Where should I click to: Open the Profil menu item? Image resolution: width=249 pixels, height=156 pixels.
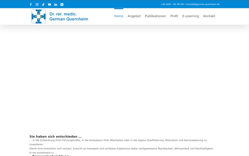[x=174, y=16]
